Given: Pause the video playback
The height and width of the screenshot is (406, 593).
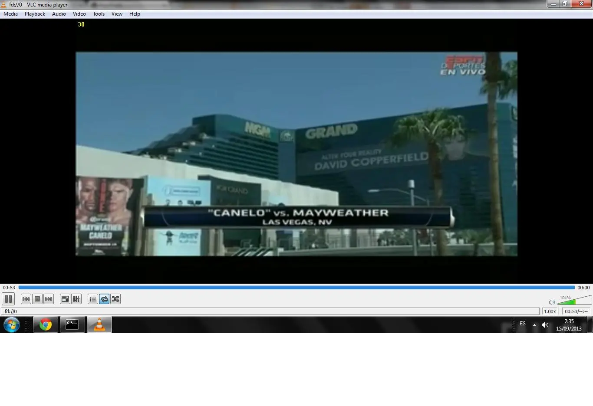Looking at the screenshot, I should tap(8, 299).
